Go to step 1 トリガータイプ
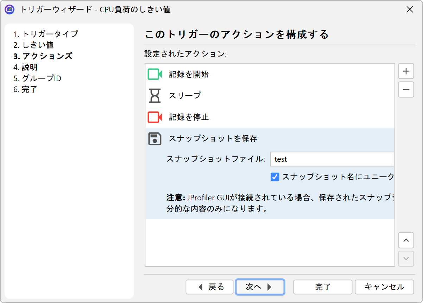Screen dimensions: 423x303 click(x=46, y=34)
